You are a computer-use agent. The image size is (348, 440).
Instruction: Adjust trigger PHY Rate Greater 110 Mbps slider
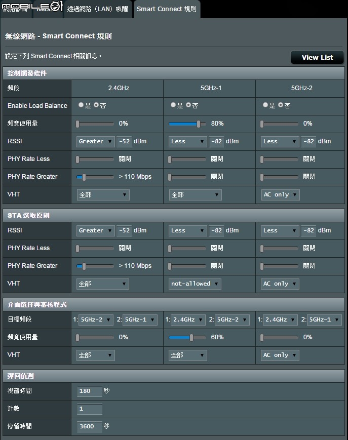95,177
